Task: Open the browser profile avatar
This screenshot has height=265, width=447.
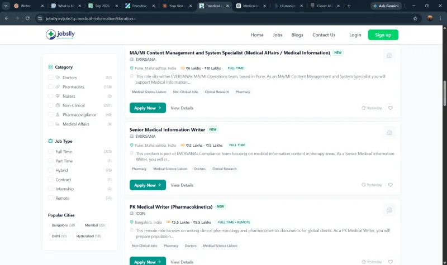Action: pyautogui.click(x=430, y=18)
